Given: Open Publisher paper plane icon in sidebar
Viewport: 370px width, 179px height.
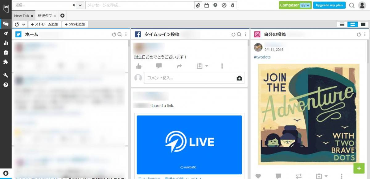Looking at the screenshot, I should 6,34.
